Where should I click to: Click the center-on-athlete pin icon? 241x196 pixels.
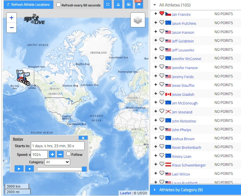[x=118, y=5]
